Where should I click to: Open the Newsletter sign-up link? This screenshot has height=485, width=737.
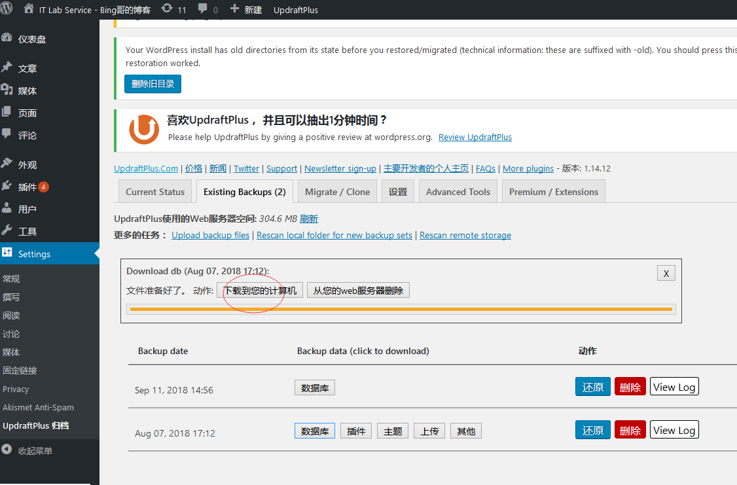pyautogui.click(x=340, y=168)
